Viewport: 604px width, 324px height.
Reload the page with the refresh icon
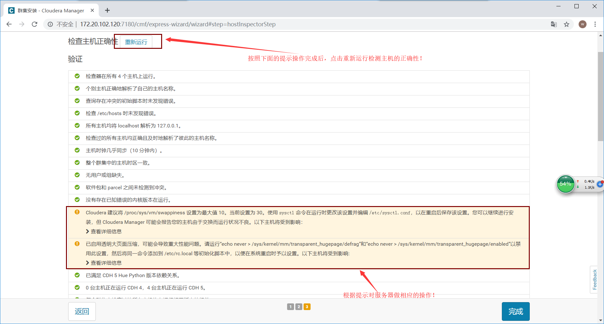coord(35,24)
